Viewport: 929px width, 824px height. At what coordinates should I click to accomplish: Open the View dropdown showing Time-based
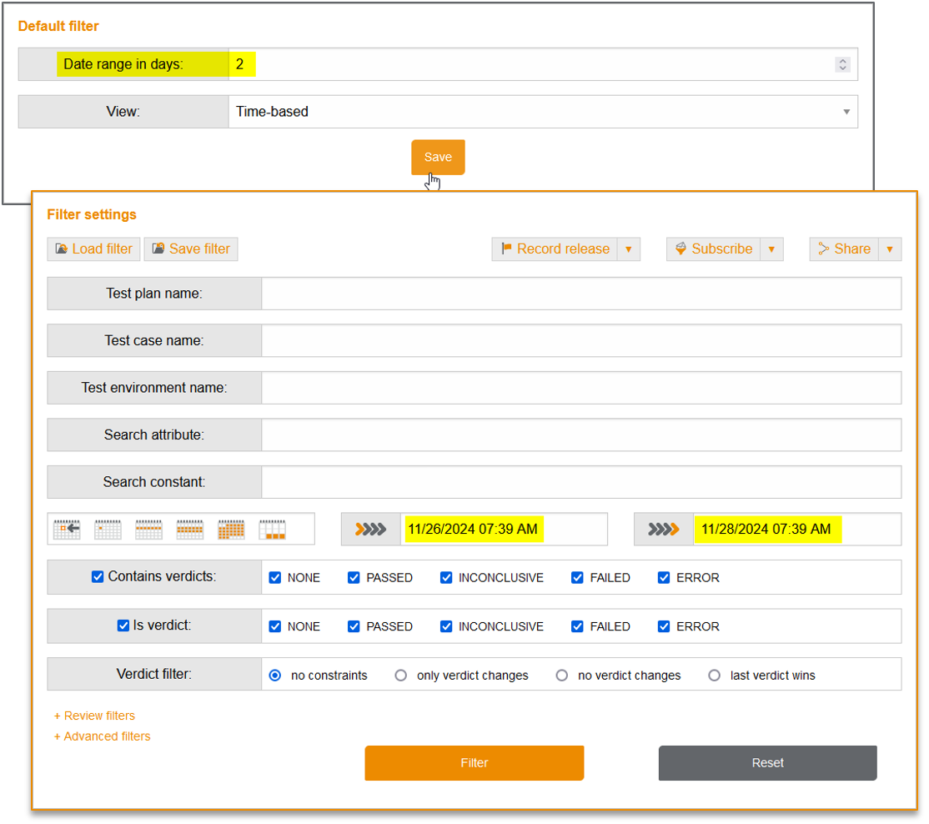542,112
